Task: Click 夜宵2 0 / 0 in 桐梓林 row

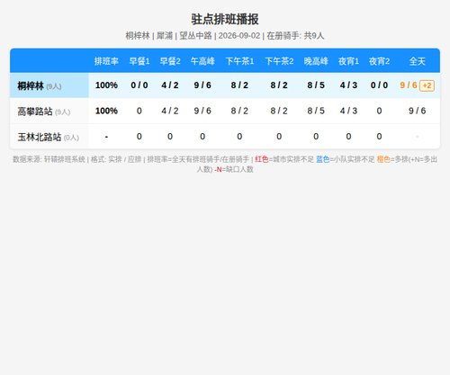Action: [379, 85]
